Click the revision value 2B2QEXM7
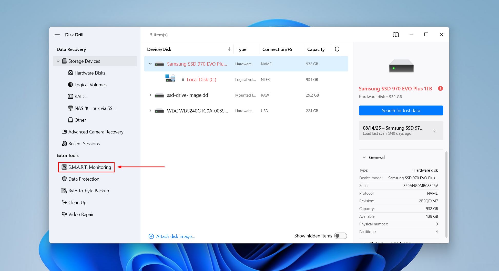 (x=429, y=201)
